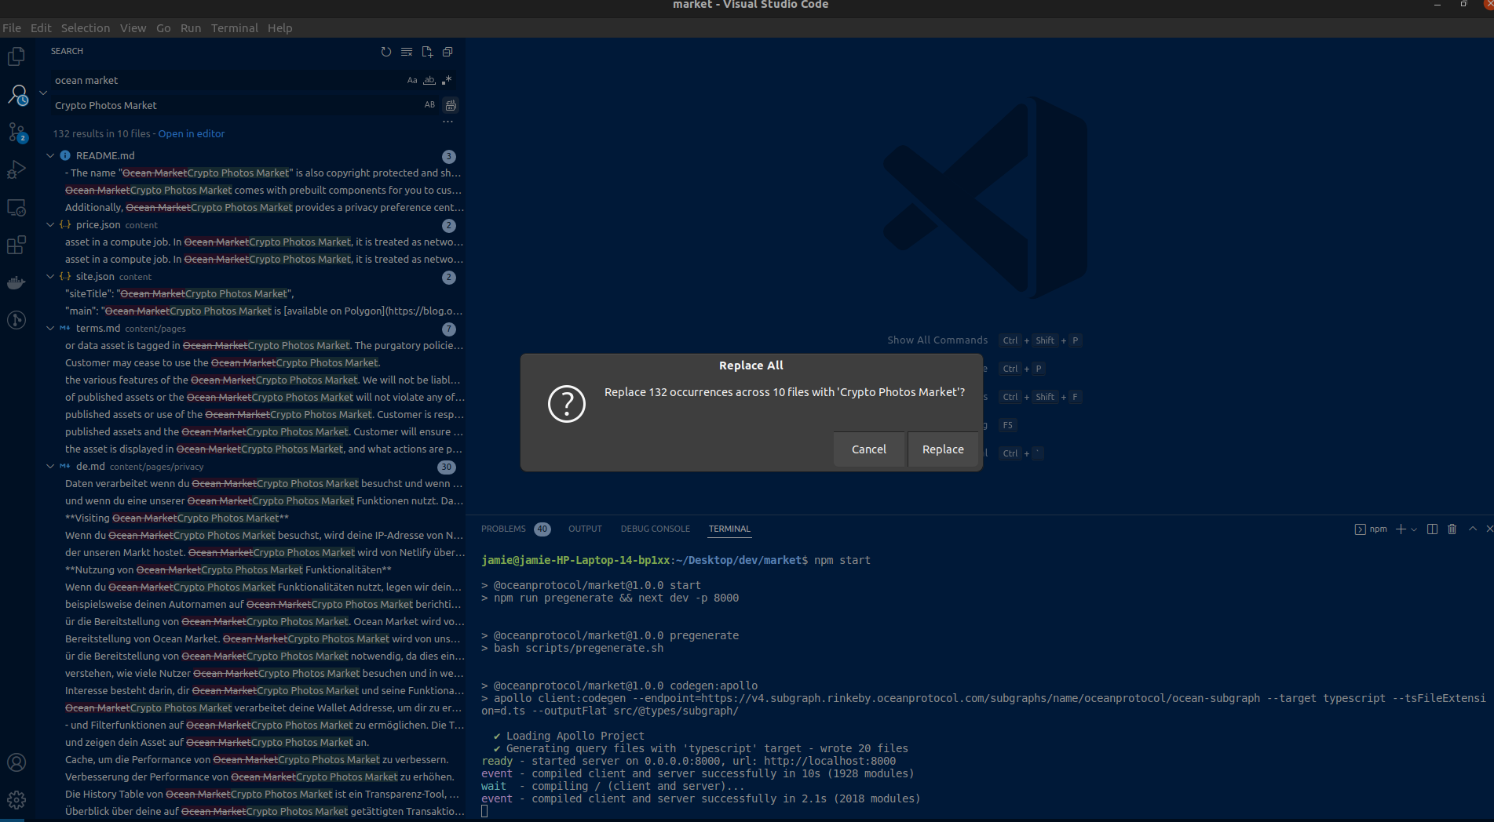This screenshot has width=1494, height=822.
Task: Open the Manage gear icon
Action: point(16,800)
